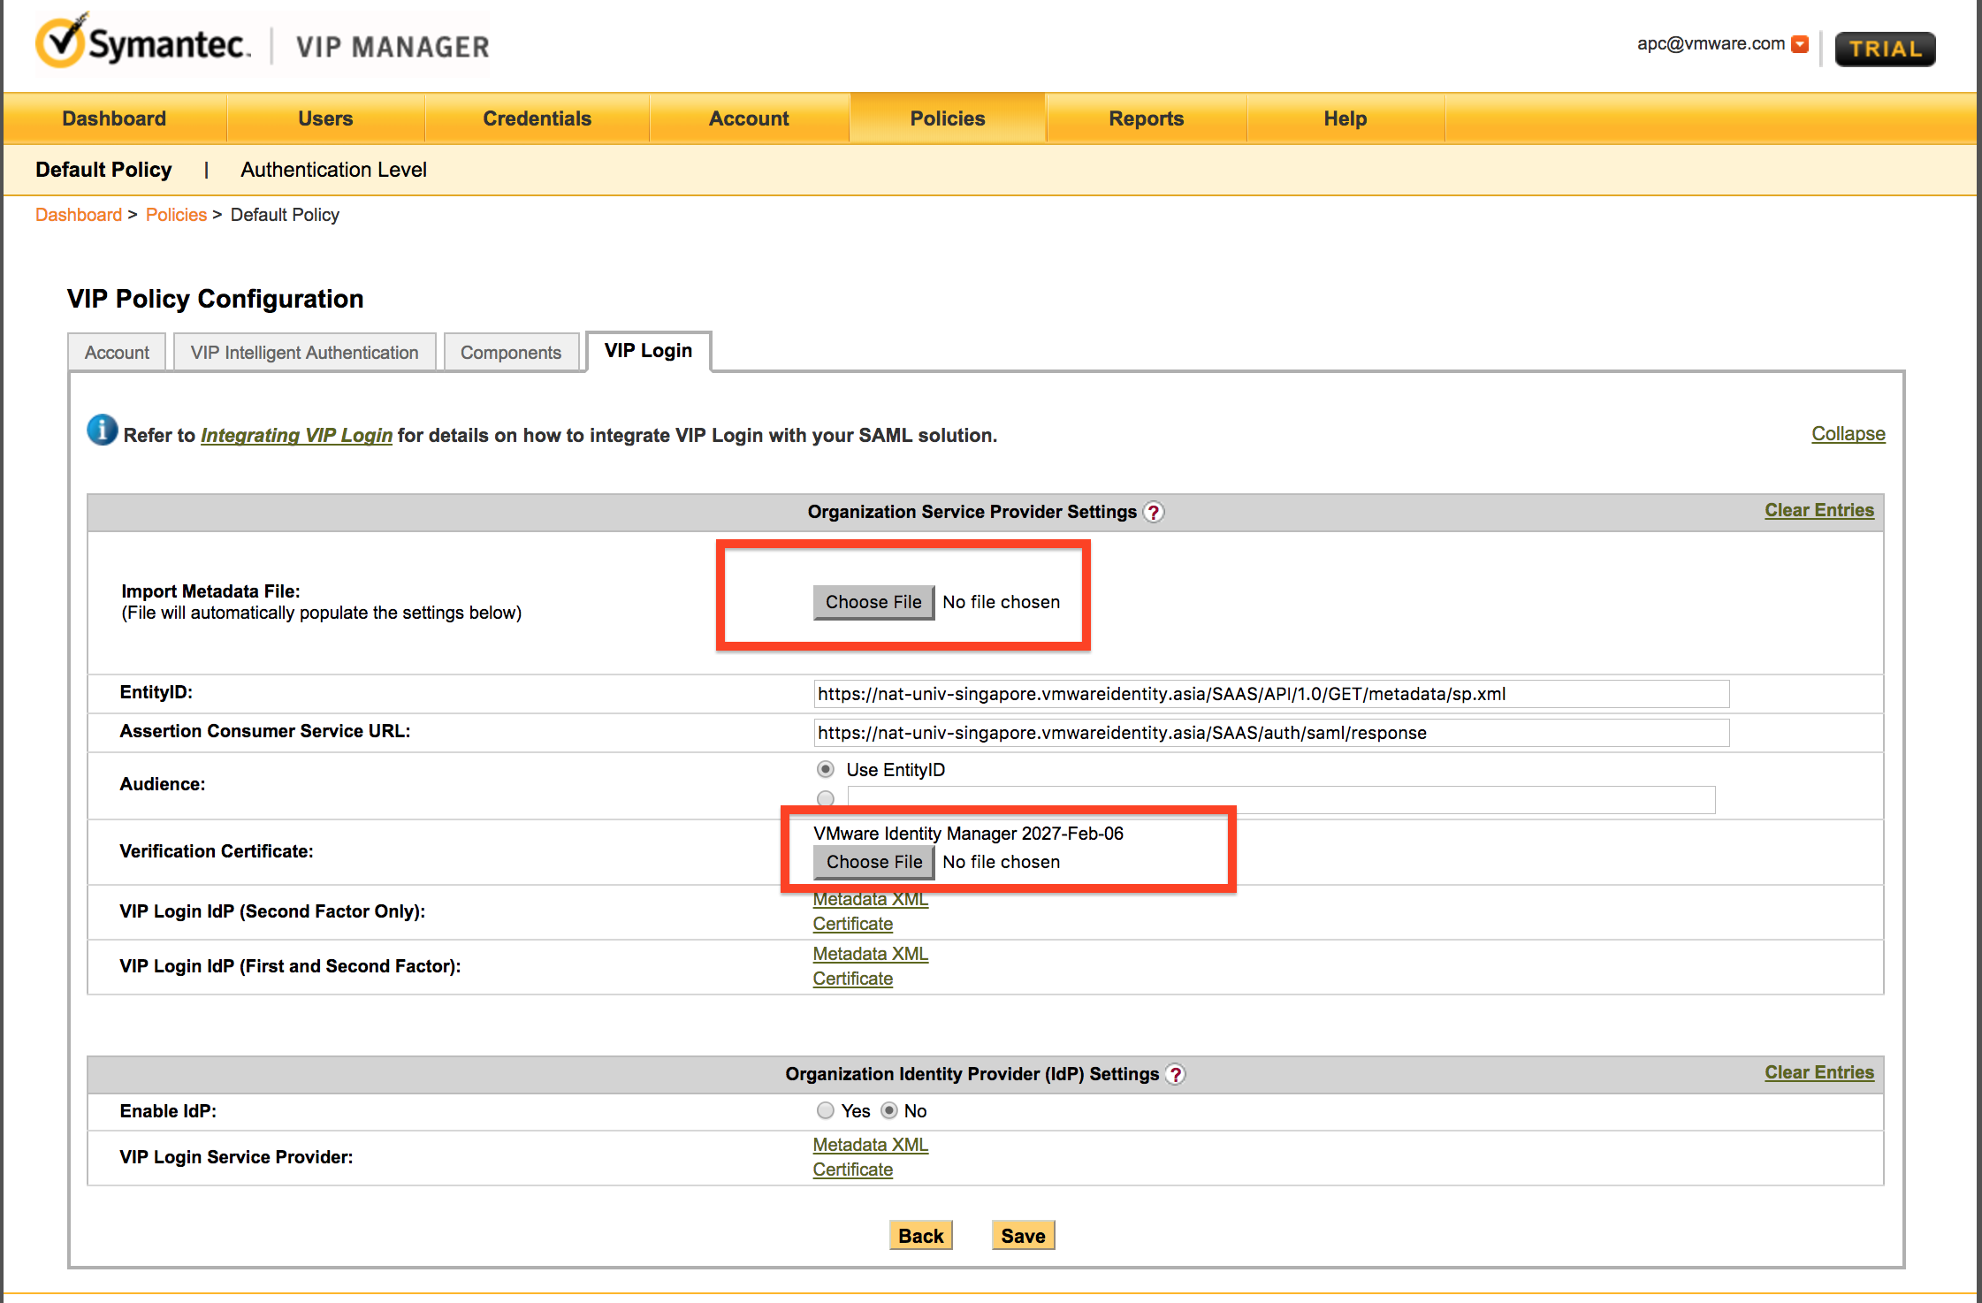
Task: Save the VIP policy configuration
Action: (1023, 1236)
